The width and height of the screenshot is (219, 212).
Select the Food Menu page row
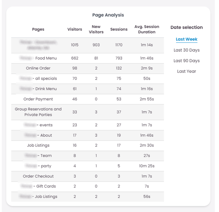(87, 58)
